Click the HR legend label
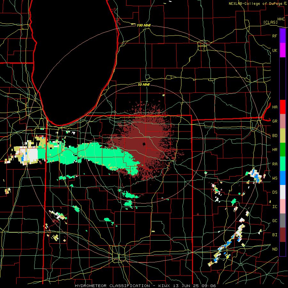 pos(275,150)
